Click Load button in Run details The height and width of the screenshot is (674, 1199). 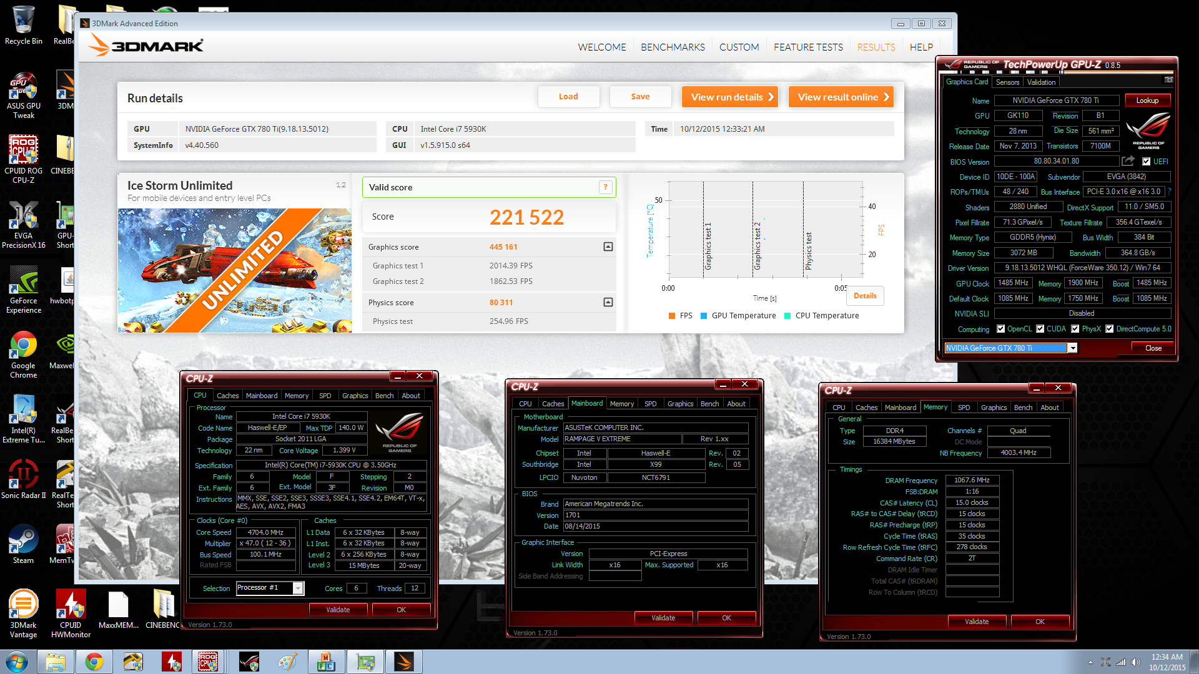click(x=568, y=97)
